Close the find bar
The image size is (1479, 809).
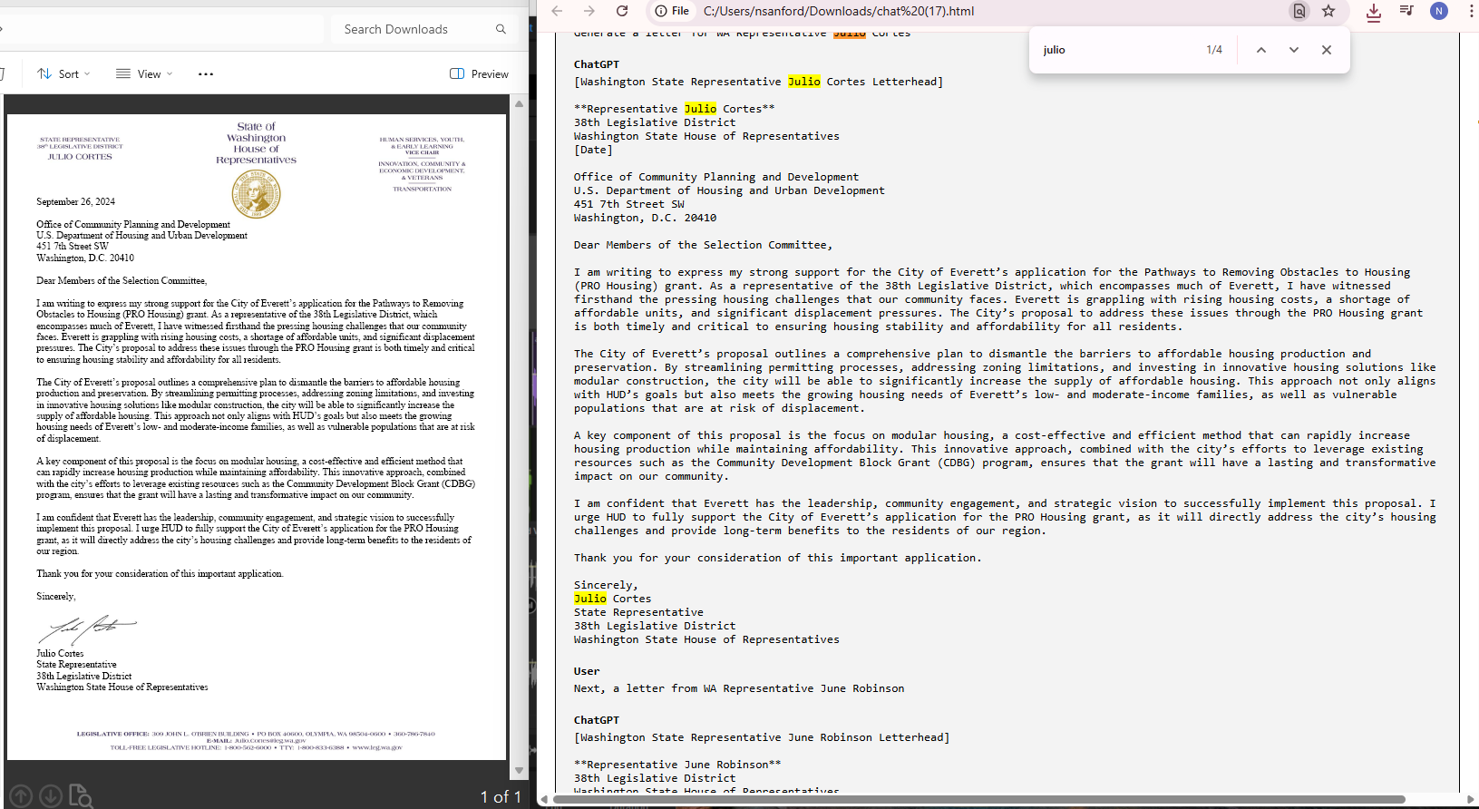[x=1327, y=50]
